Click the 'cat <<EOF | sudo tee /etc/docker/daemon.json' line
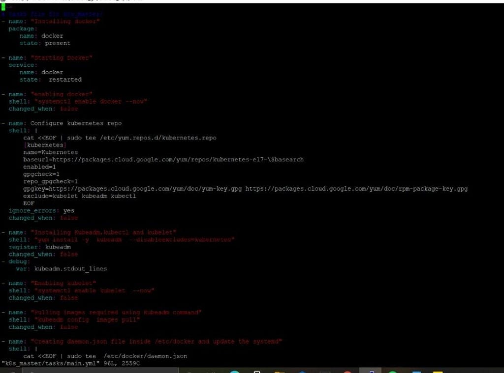This screenshot has width=504, height=373. [x=105, y=356]
